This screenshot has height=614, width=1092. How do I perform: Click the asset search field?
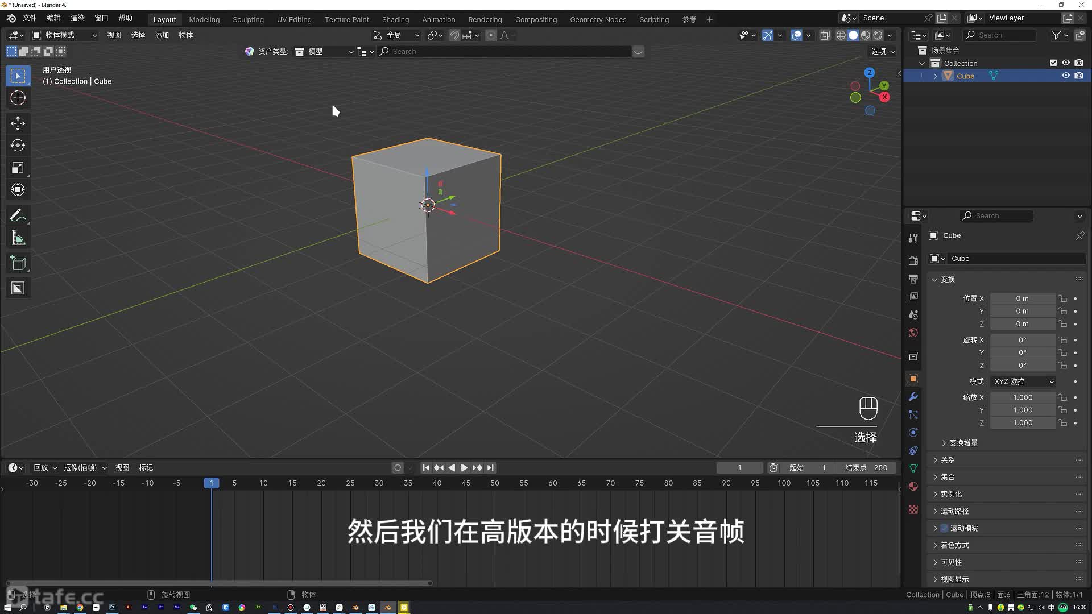coord(506,52)
